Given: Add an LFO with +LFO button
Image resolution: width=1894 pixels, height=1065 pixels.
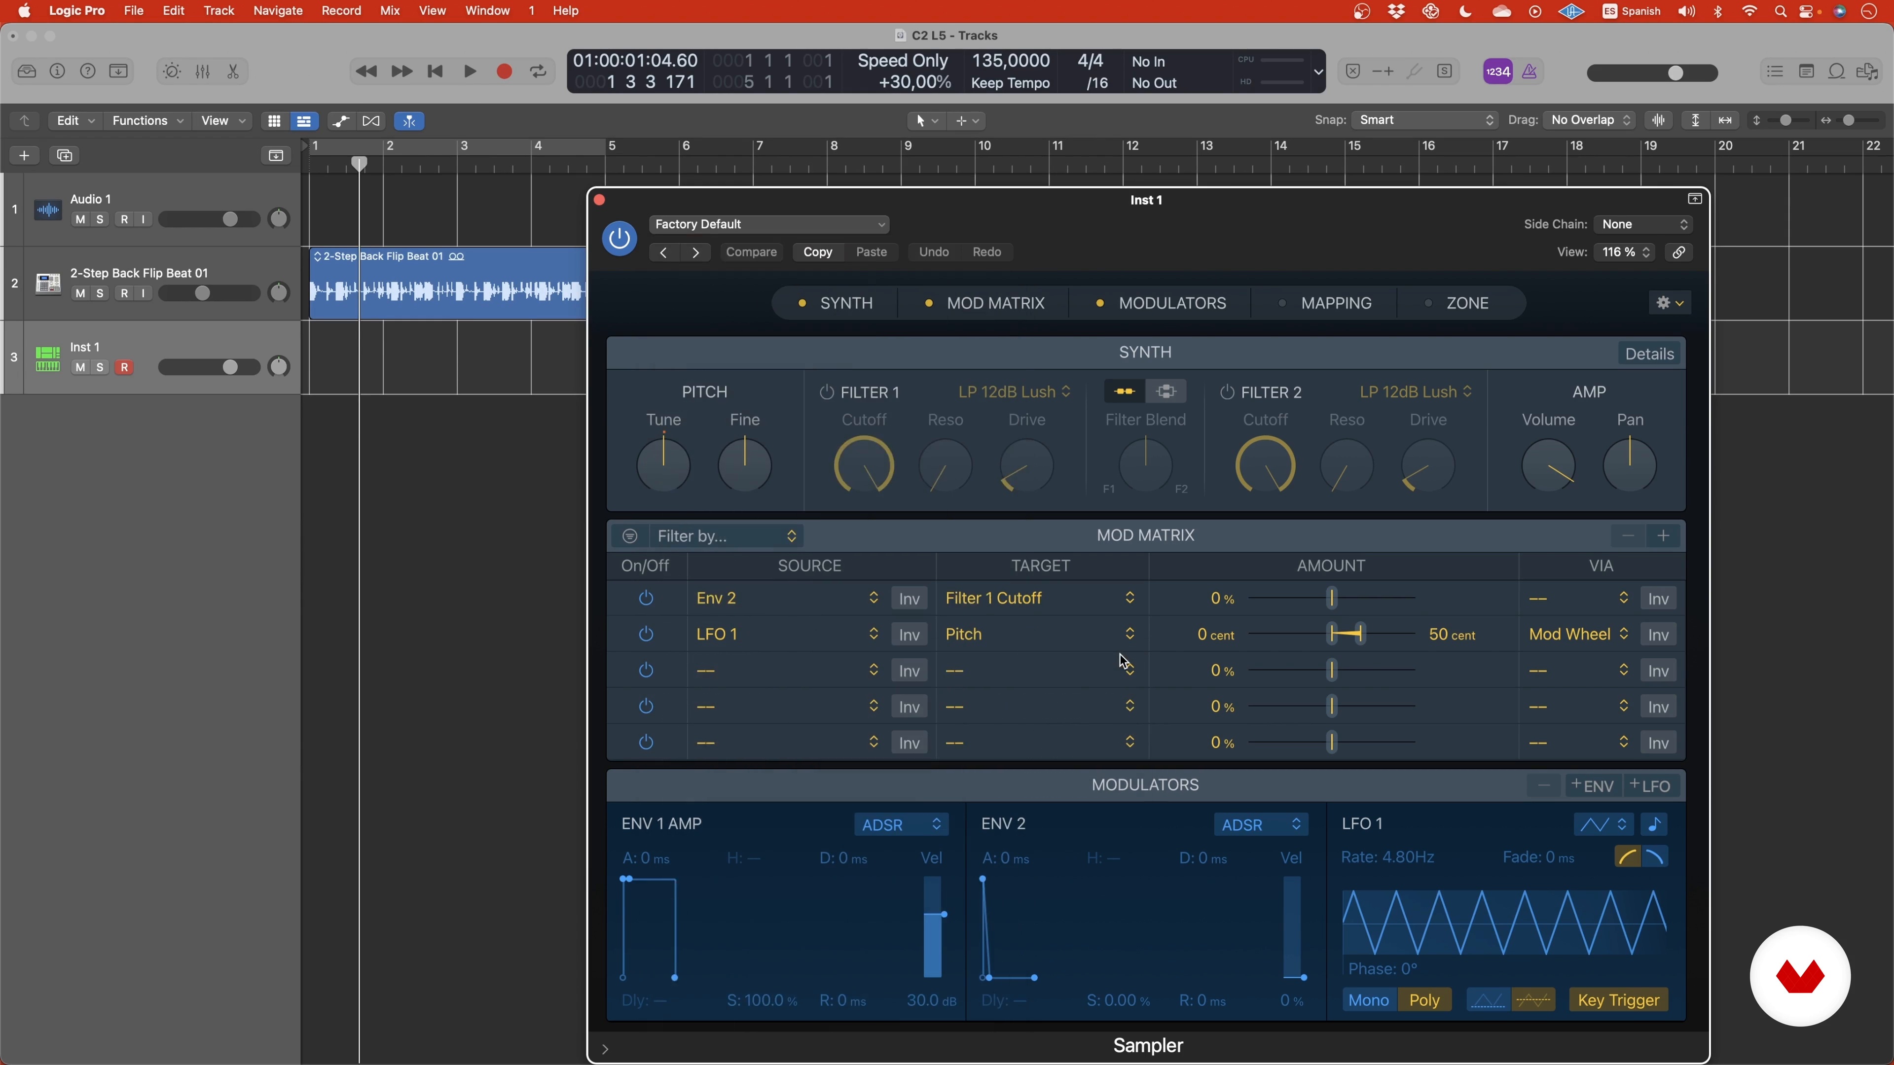Looking at the screenshot, I should tap(1651, 786).
